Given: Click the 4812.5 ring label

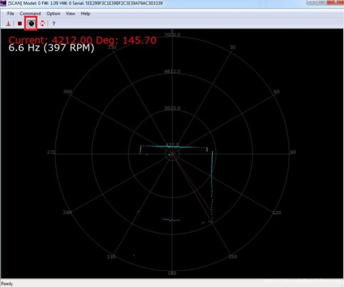Looking at the screenshot, I should 172,71.
